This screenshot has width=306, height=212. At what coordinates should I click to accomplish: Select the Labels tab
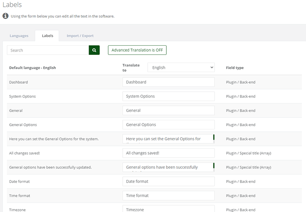47,36
